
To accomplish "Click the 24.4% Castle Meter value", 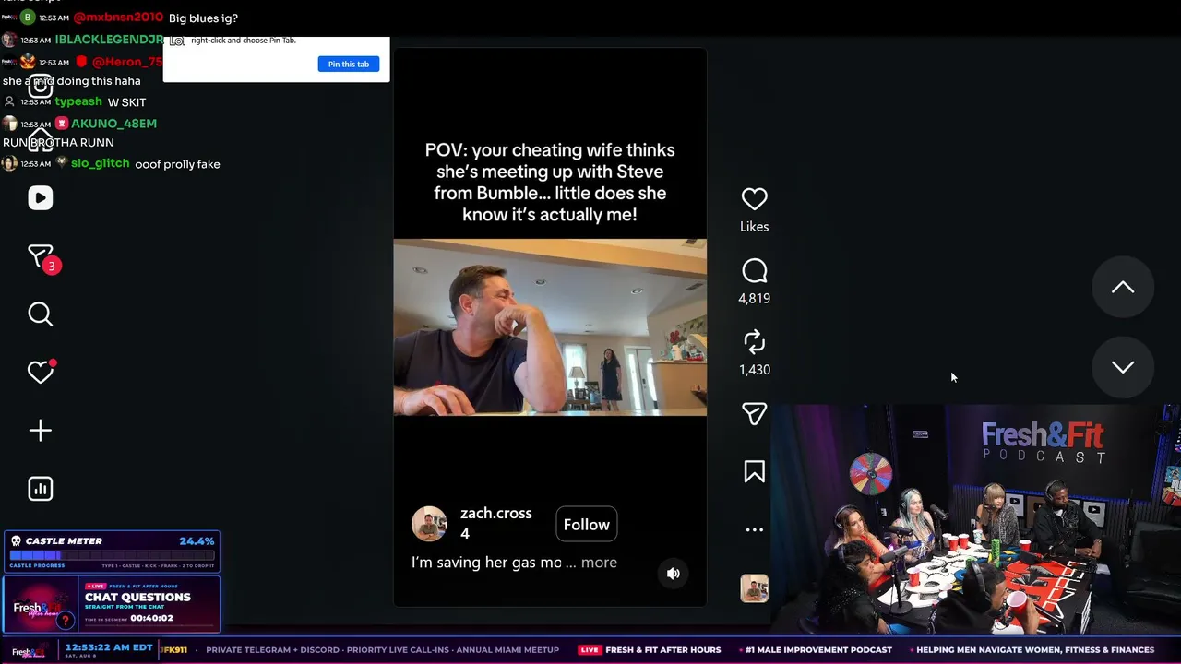I will tap(197, 541).
